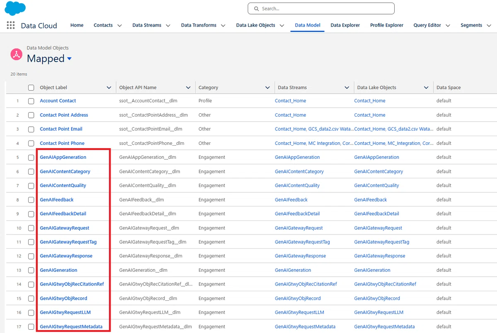Expand the Segments tab chevron

click(489, 26)
